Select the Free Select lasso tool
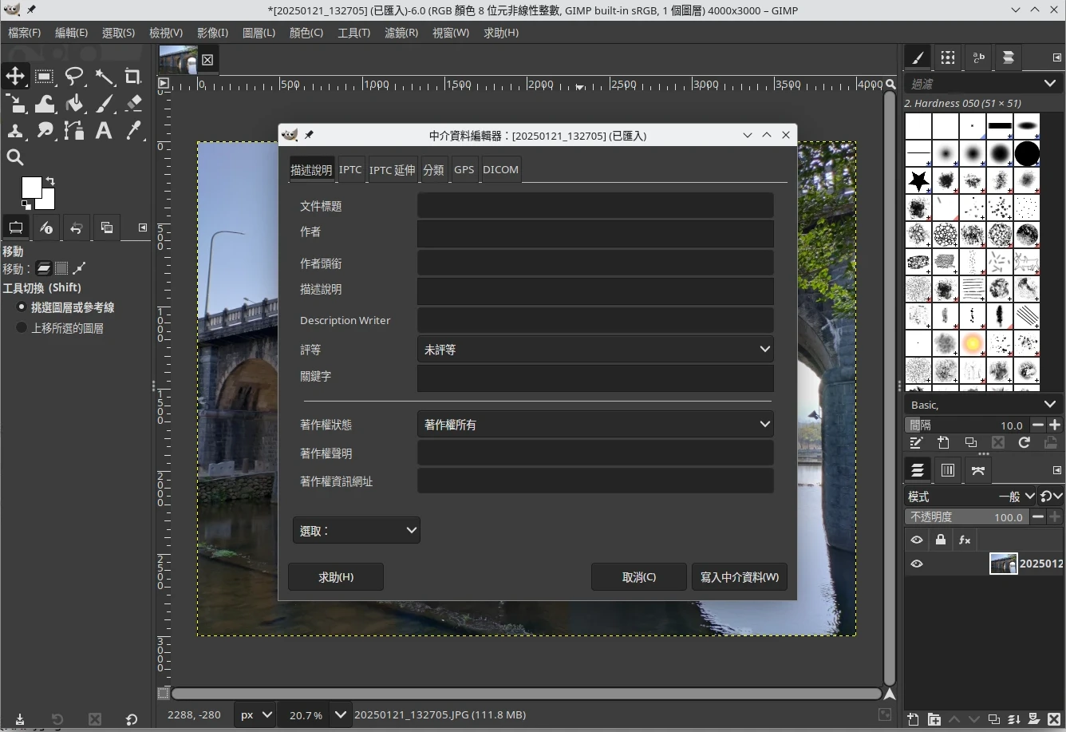 point(74,77)
